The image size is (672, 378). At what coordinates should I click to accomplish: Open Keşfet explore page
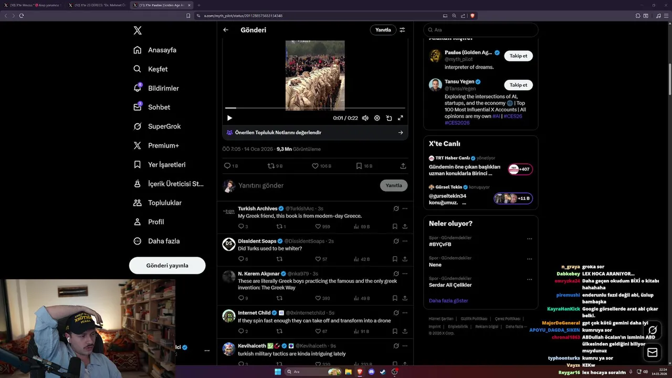point(151,69)
